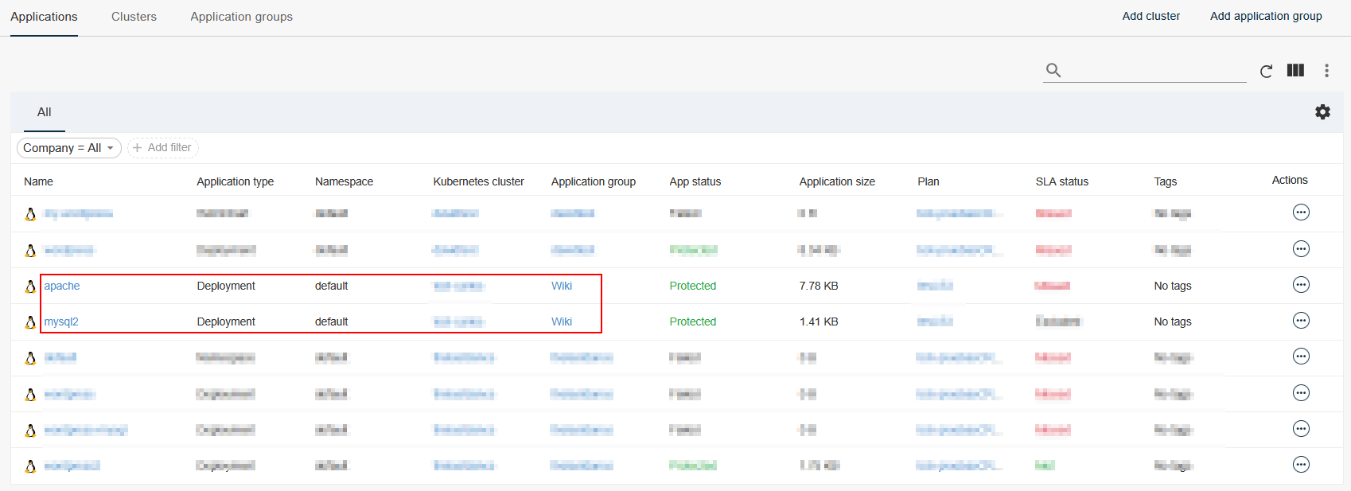Sort by Plan column header
1351x491 pixels.
pyautogui.click(x=928, y=181)
